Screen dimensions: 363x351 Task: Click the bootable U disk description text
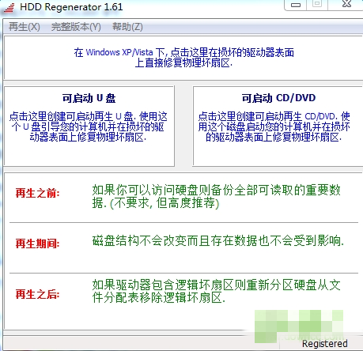click(x=89, y=126)
